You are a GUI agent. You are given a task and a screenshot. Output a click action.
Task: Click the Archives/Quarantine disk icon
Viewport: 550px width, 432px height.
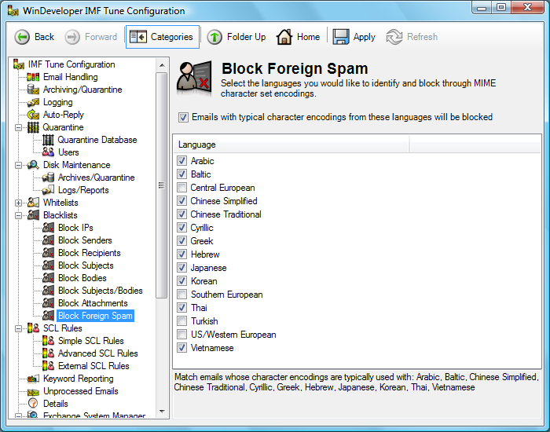(x=48, y=178)
